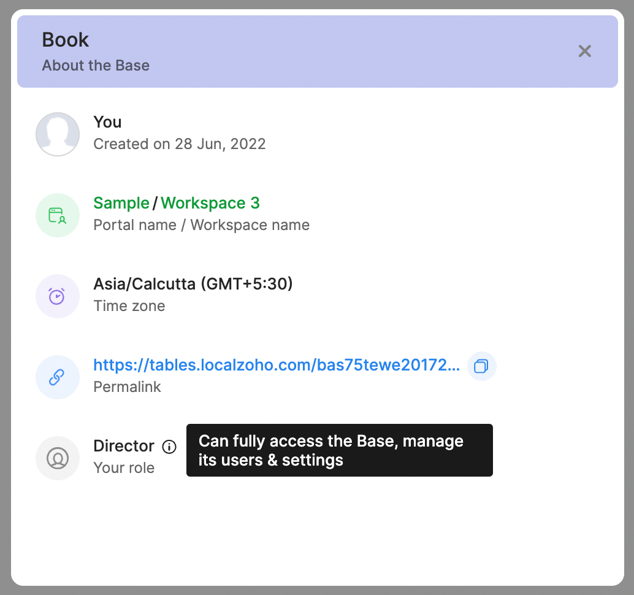The height and width of the screenshot is (595, 634).
Task: Click the purple time zone clock icon
Action: pyautogui.click(x=58, y=296)
